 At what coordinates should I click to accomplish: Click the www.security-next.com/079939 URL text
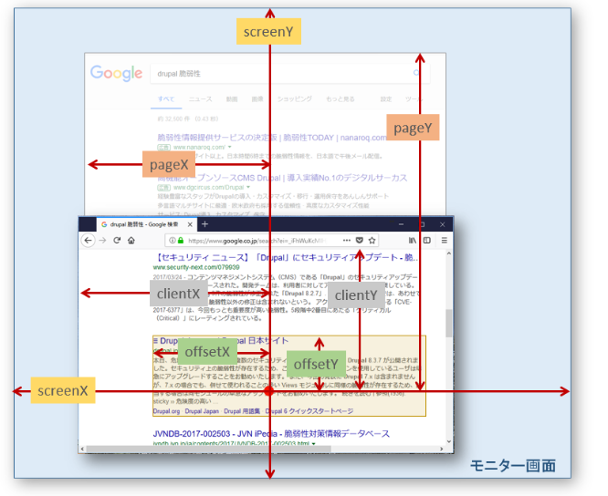point(196,267)
